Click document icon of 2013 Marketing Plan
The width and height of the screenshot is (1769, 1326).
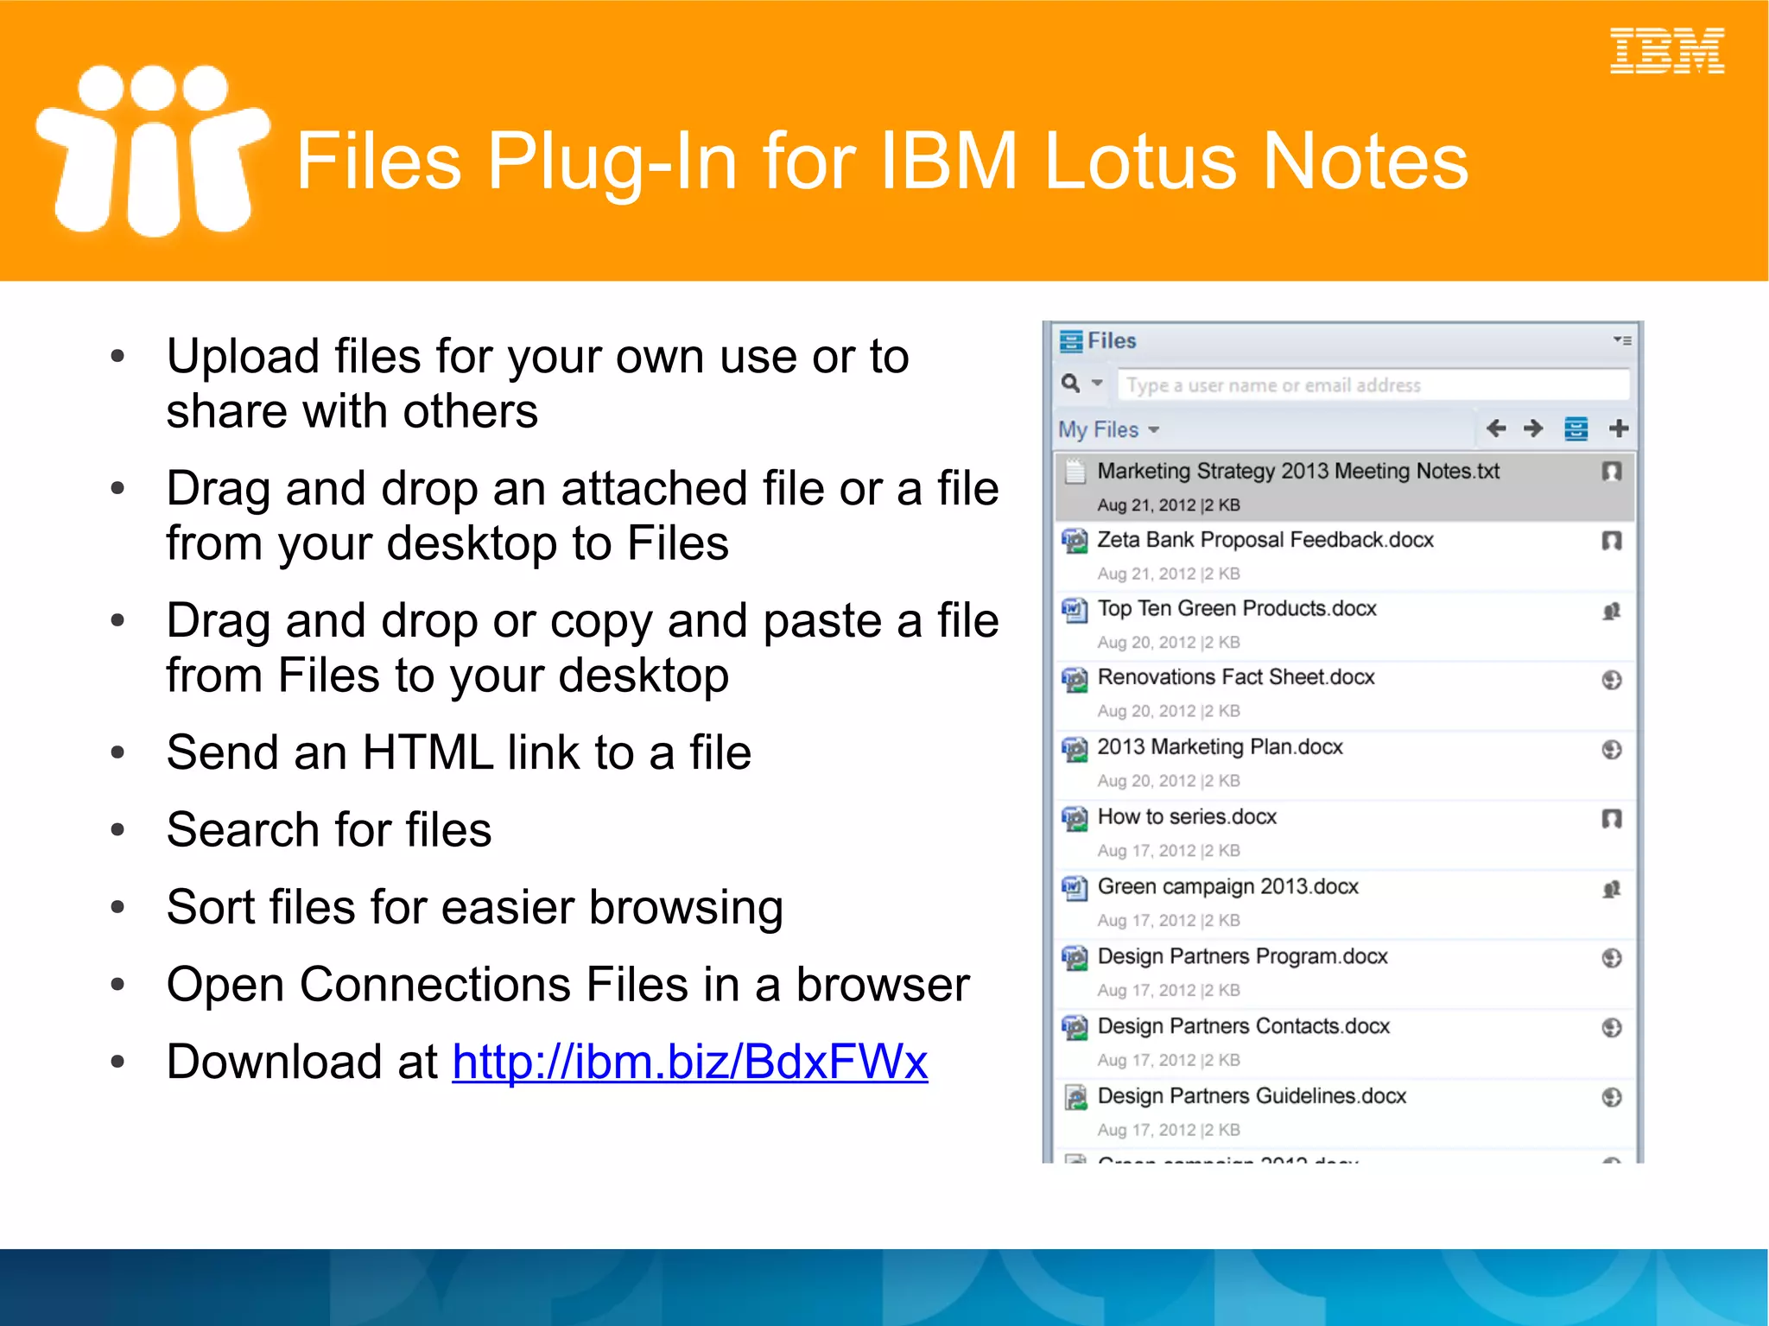[x=1075, y=749]
